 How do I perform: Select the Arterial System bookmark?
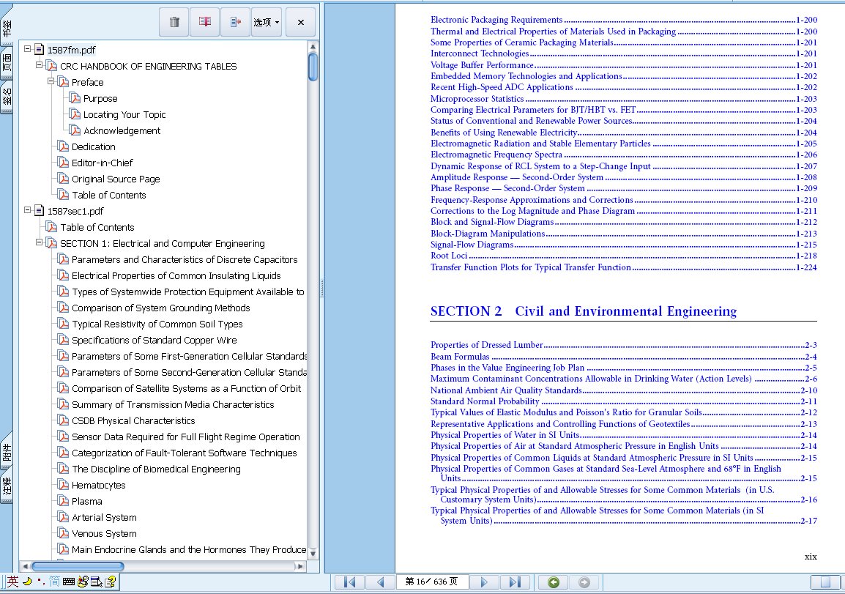pyautogui.click(x=104, y=517)
